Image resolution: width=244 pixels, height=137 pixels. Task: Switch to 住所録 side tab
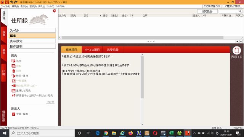coord(4,16)
